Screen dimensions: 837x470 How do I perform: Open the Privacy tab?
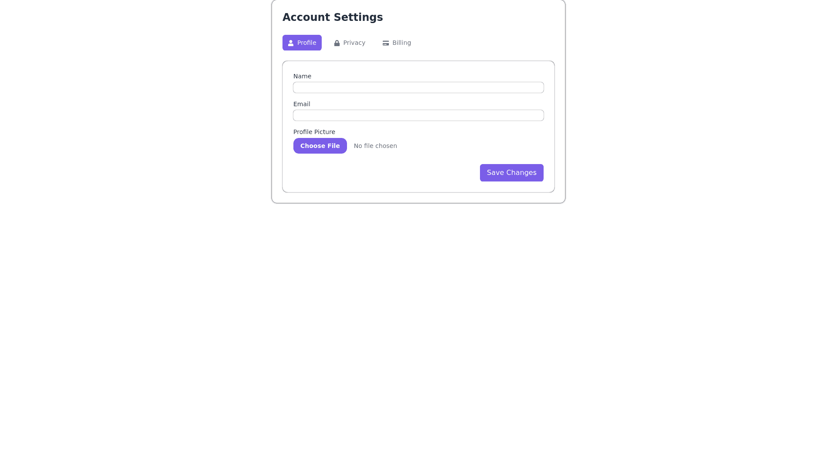(x=350, y=43)
